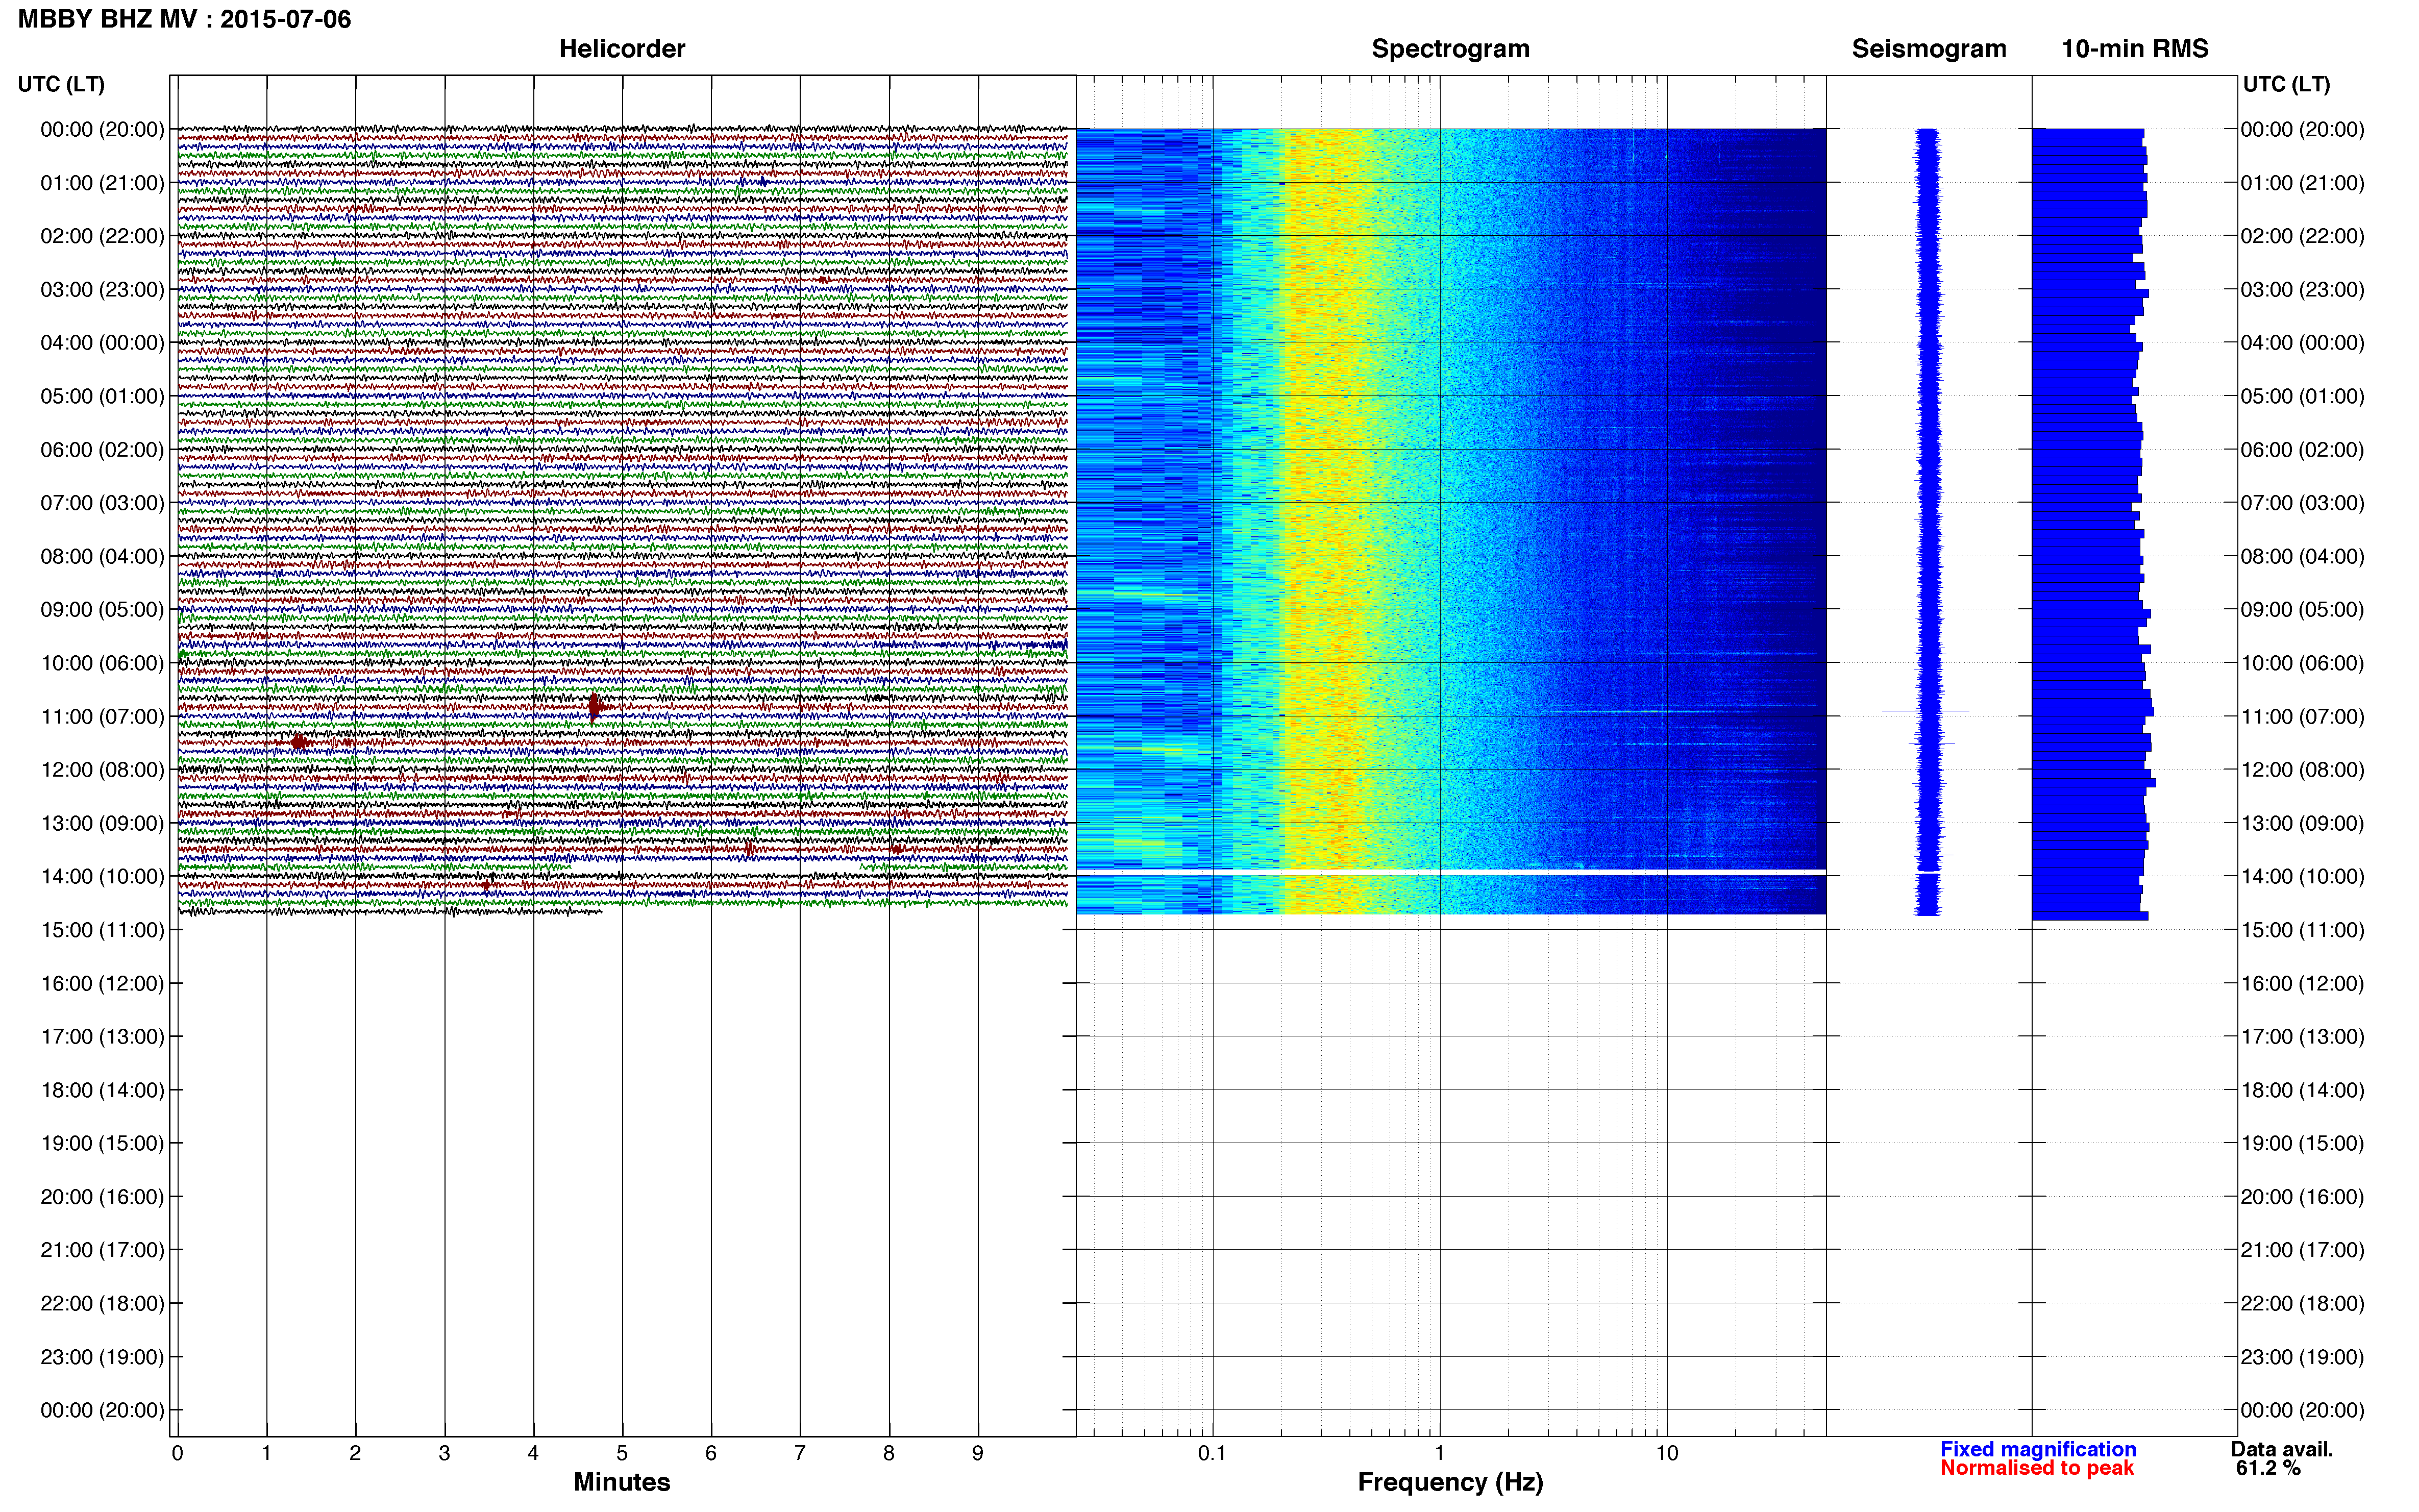Click the "10" tick on the Frequency axis

pos(1666,1453)
